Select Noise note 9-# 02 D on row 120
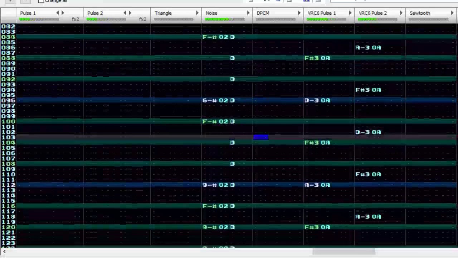The height and width of the screenshot is (258, 458). [x=219, y=227]
